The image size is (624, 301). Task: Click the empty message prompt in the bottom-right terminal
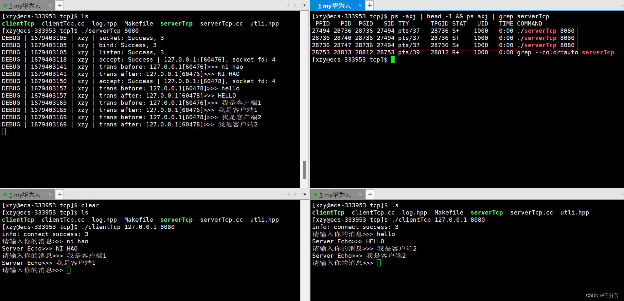[347, 263]
